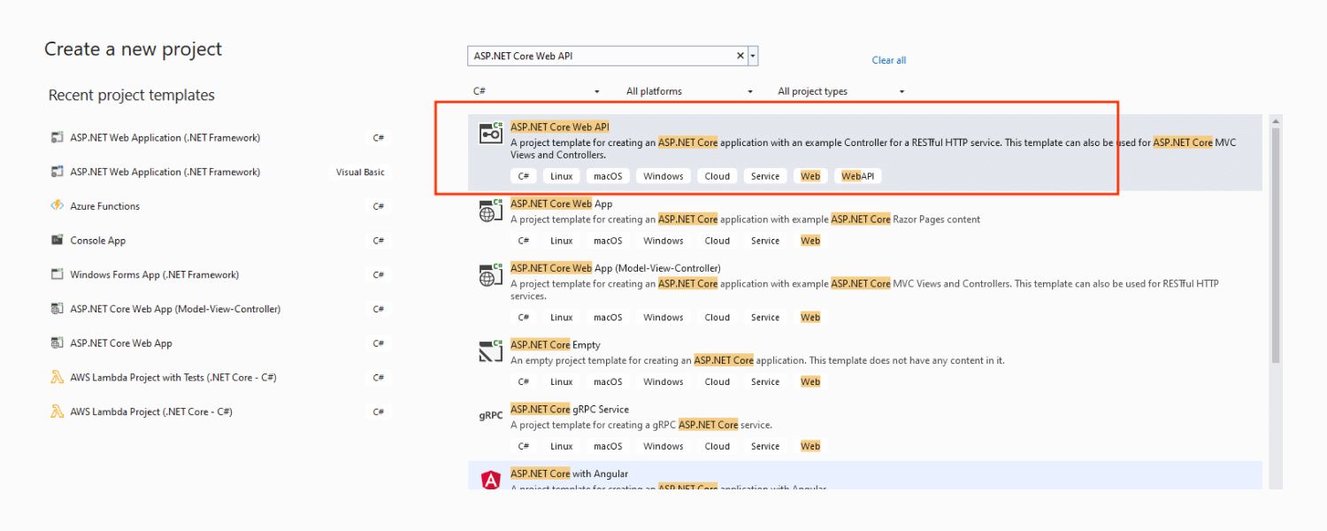This screenshot has height=531, width=1327.
Task: Click the Clear all link
Action: [888, 59]
